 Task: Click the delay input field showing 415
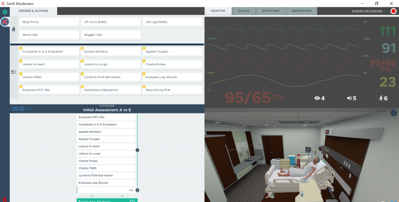point(106,190)
